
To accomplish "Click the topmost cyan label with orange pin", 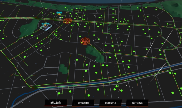I will point(59,12).
